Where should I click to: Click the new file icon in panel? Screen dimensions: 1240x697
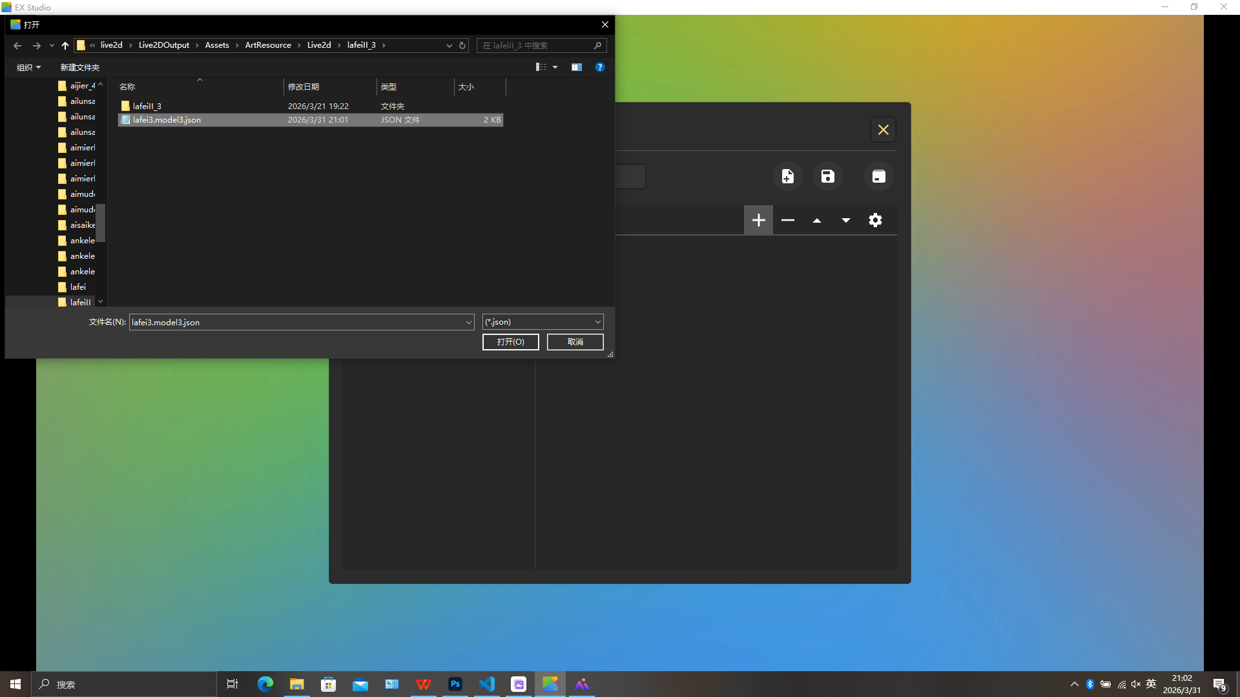coord(787,176)
